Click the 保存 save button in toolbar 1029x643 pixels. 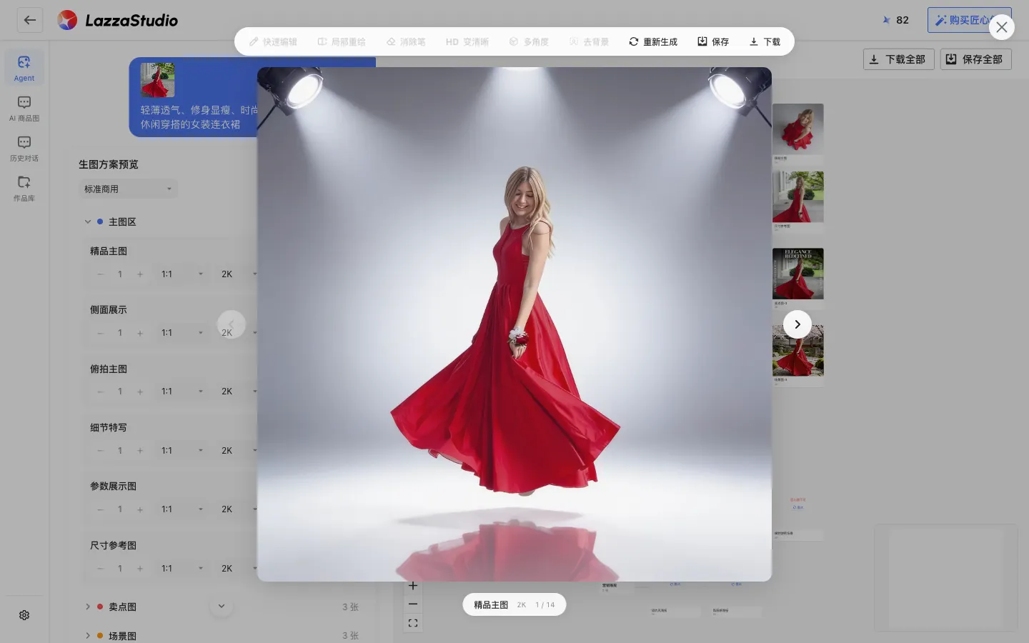pos(712,41)
